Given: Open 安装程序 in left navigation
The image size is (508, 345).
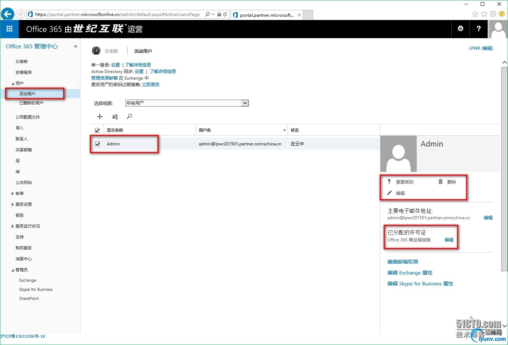Looking at the screenshot, I should click(x=24, y=72).
